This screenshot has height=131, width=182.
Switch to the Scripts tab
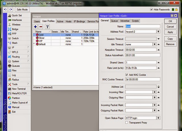coord(135,21)
